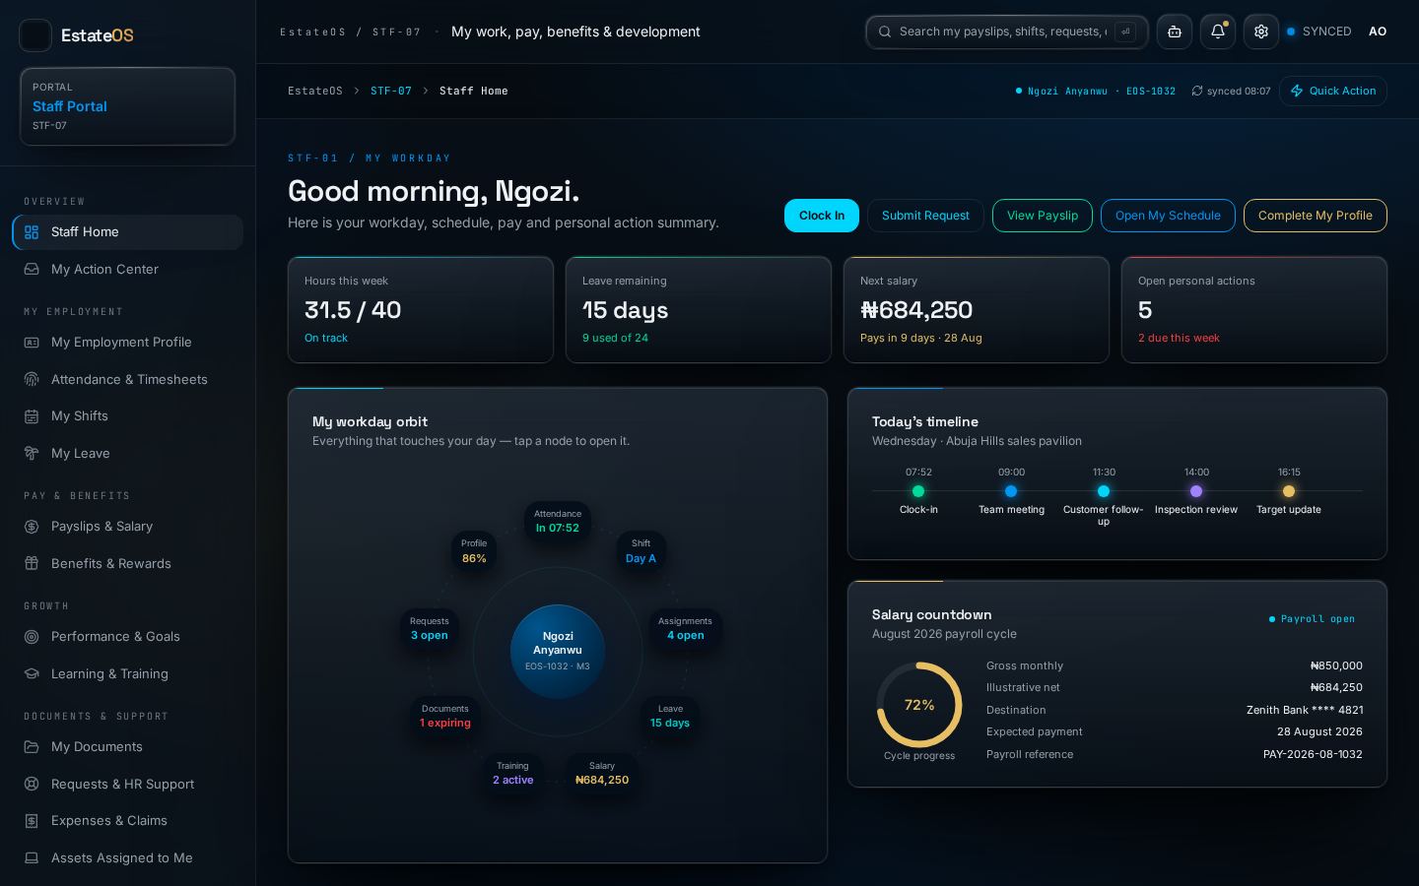The height and width of the screenshot is (886, 1419).
Task: Click the Clock In button
Action: [x=822, y=216]
